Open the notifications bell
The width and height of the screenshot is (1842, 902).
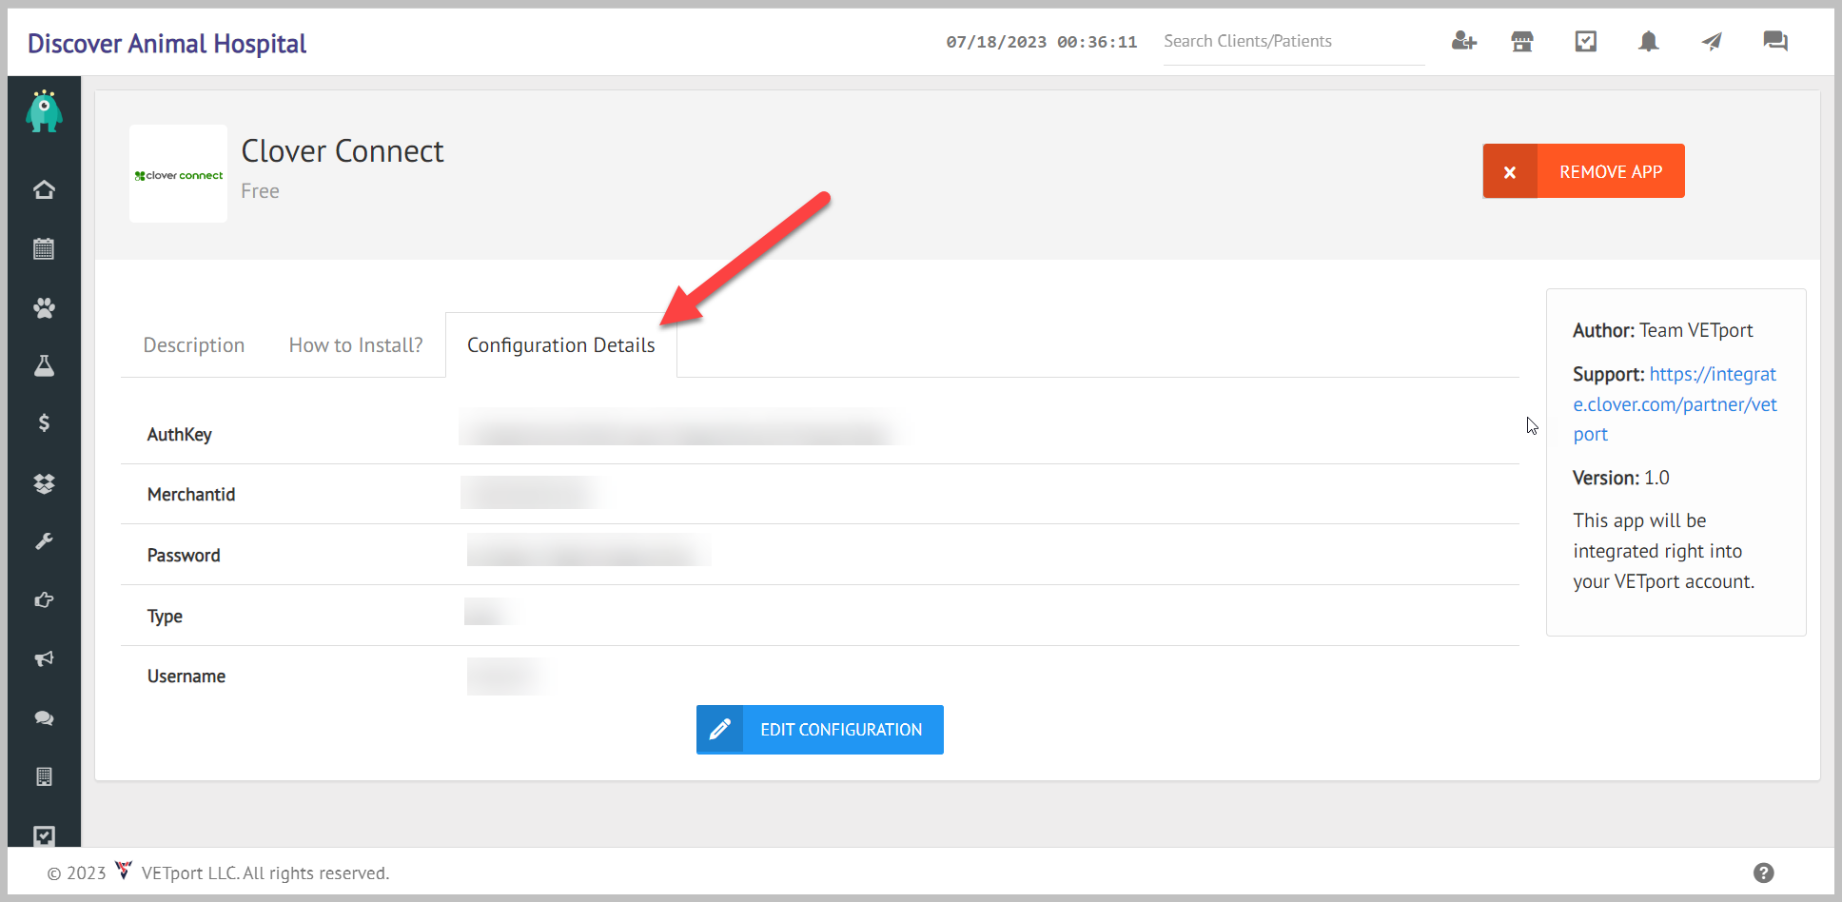tap(1649, 41)
